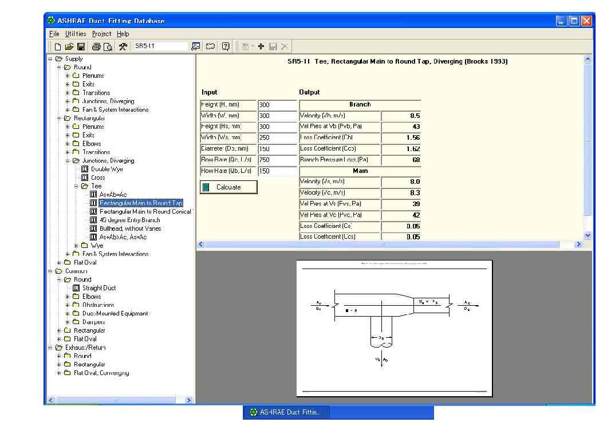Screen dimensions: 615x434
Task: Click the hammer and wrench tools icon
Action: 123,46
